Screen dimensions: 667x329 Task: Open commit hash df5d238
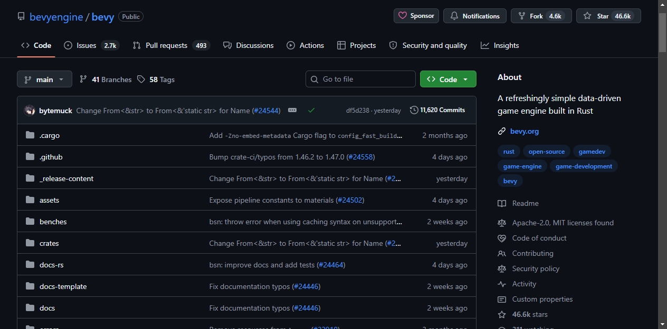(358, 111)
